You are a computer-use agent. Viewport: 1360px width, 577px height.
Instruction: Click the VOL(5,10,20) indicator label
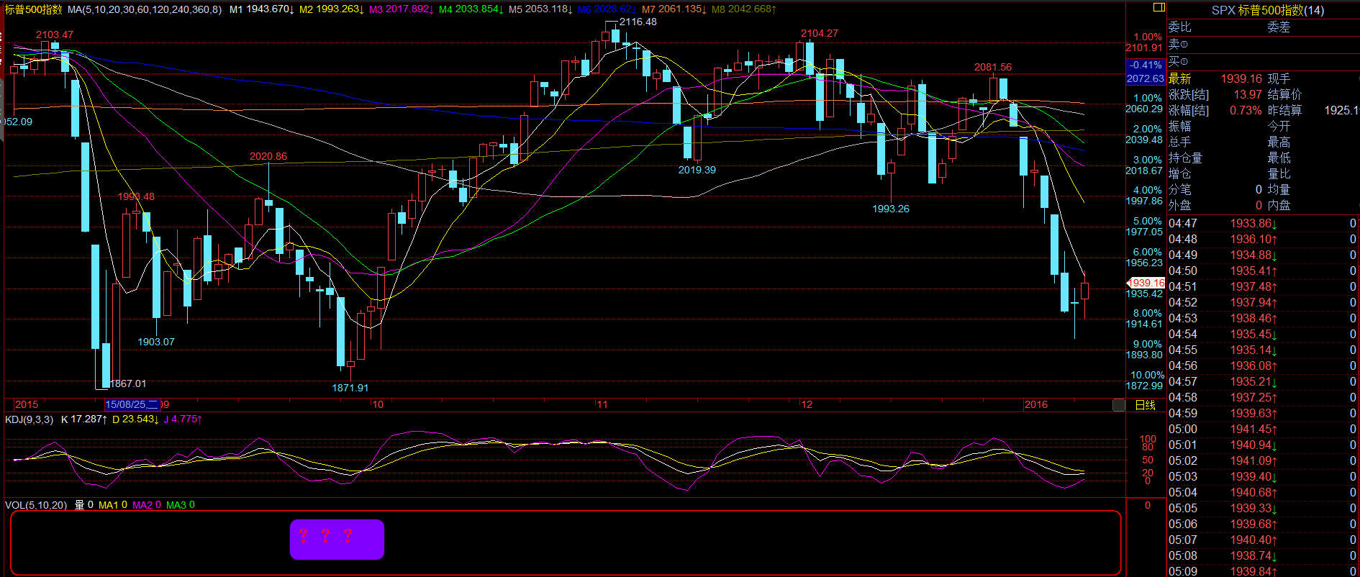[x=36, y=505]
